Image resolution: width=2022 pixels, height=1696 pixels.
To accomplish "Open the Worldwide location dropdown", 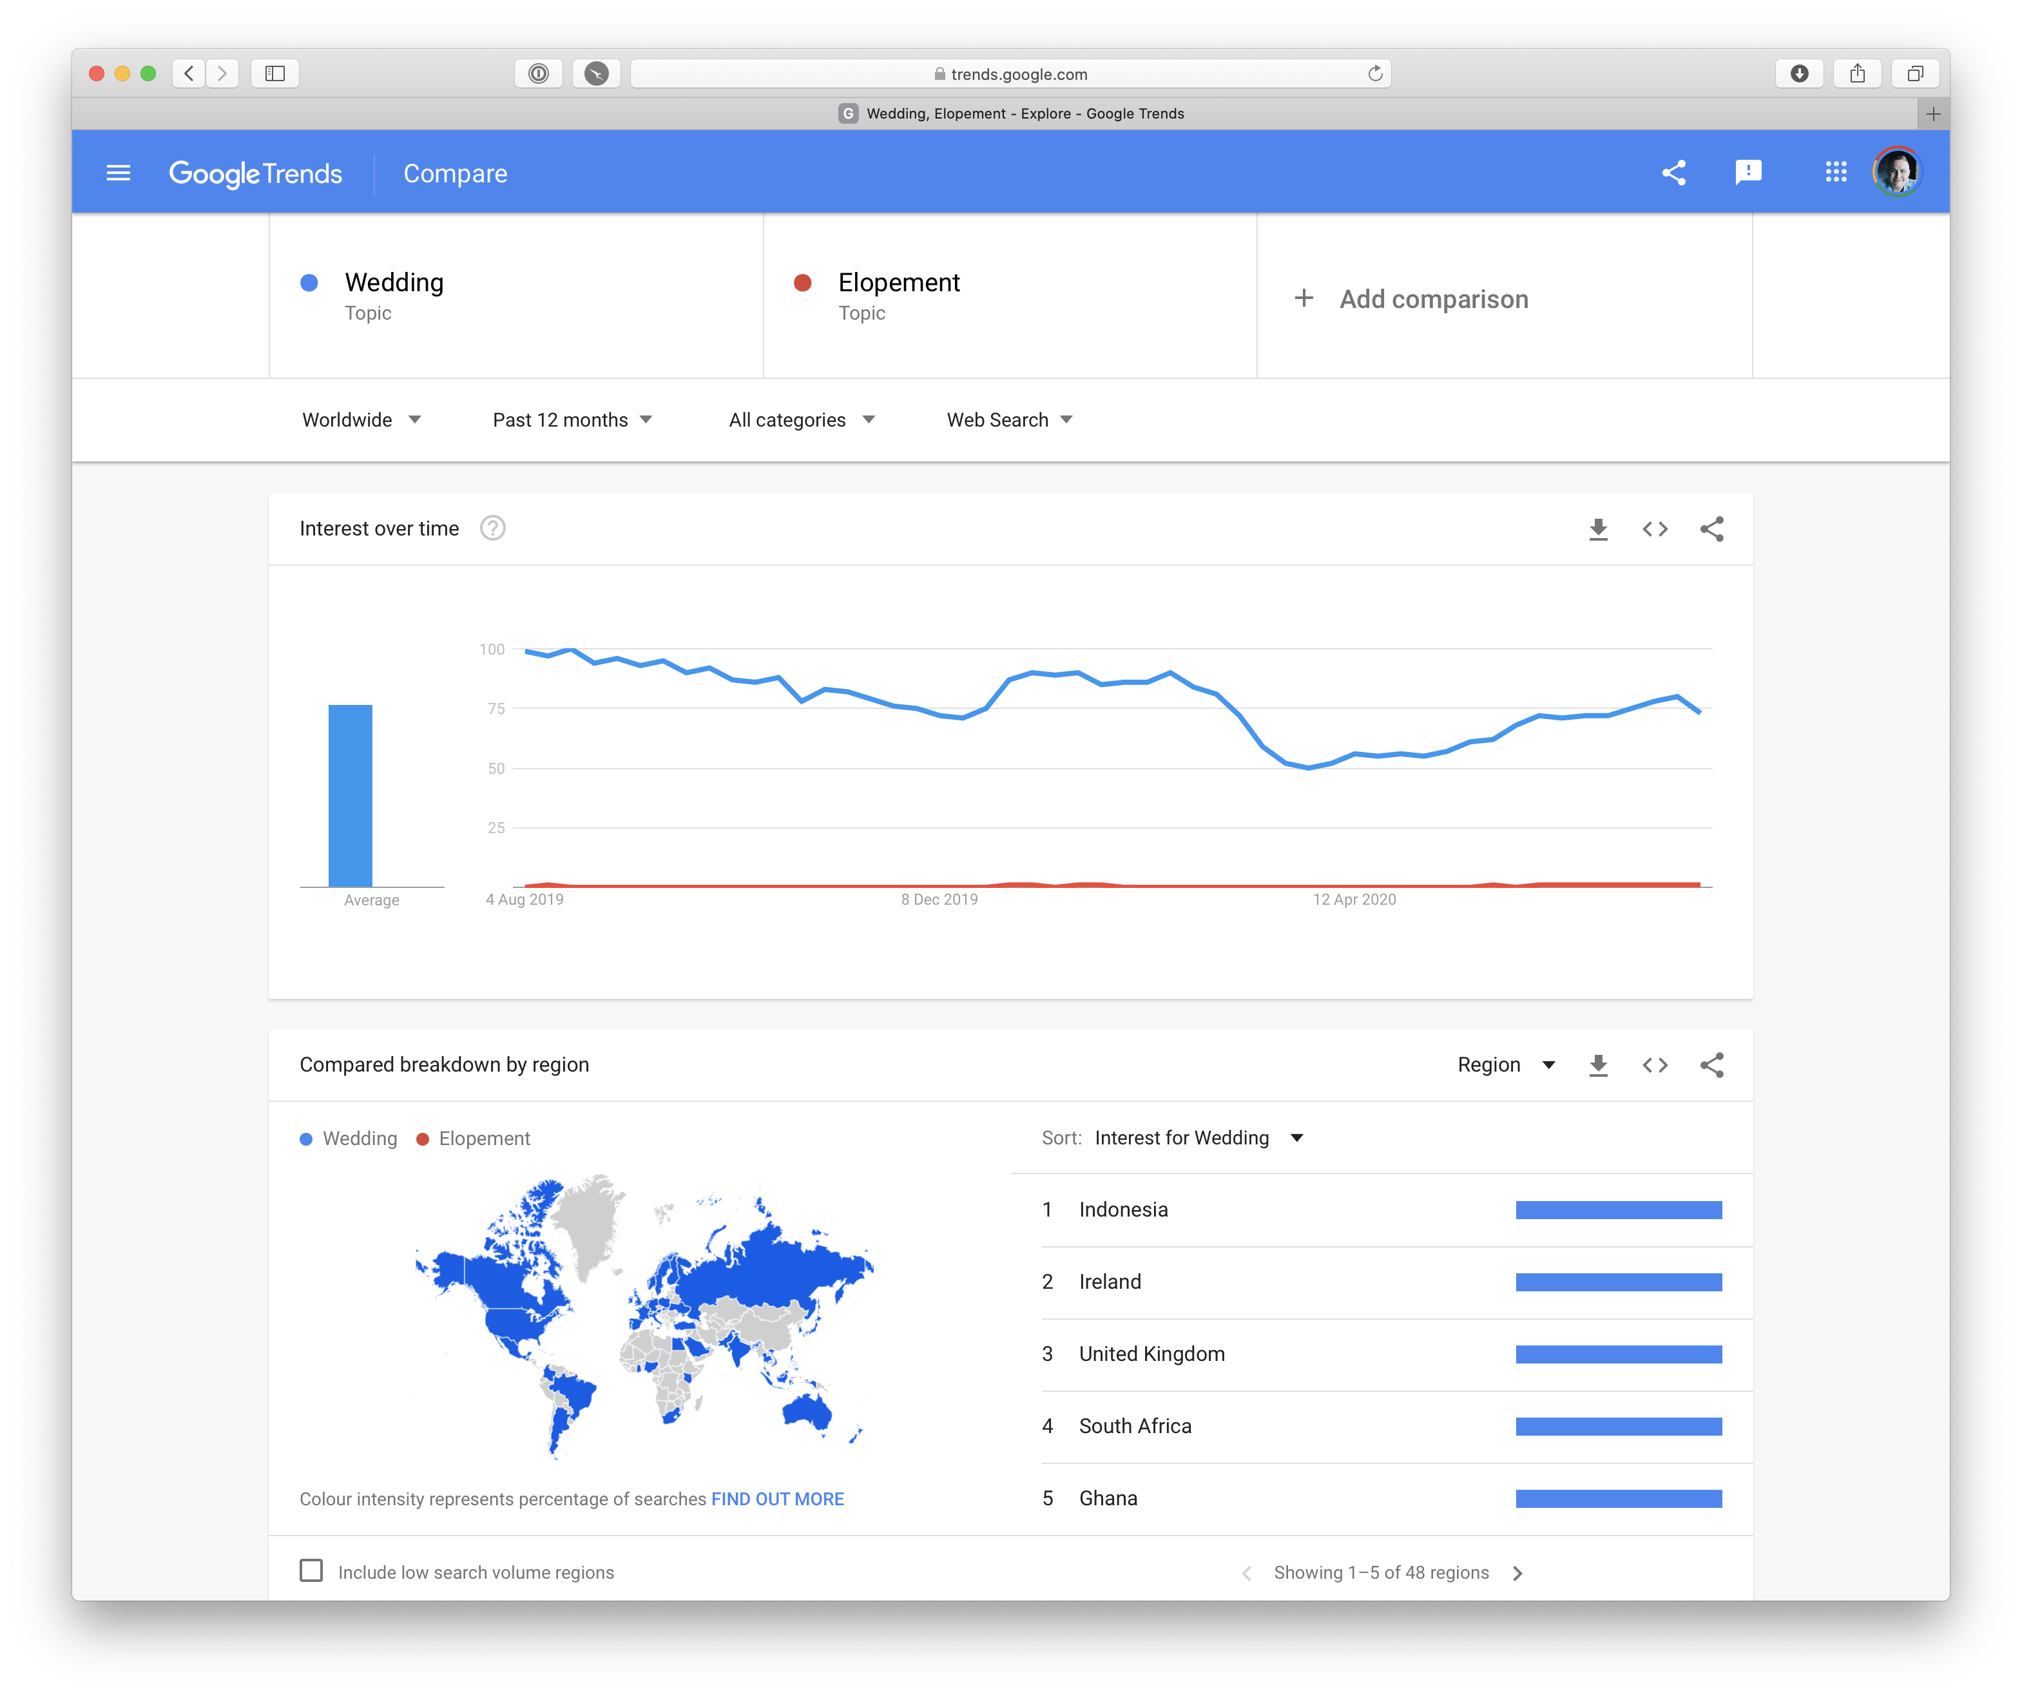I will [361, 420].
